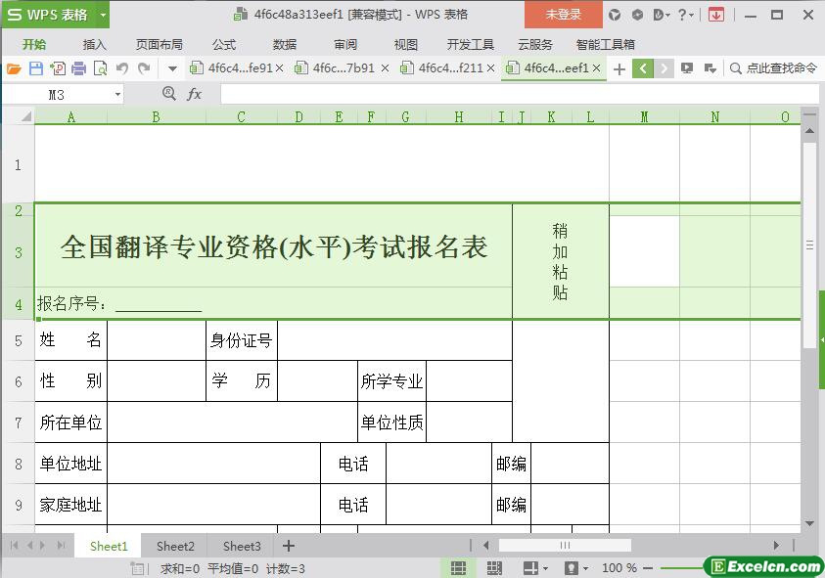Switch to Sheet2 tab
The height and width of the screenshot is (578, 825).
point(175,547)
